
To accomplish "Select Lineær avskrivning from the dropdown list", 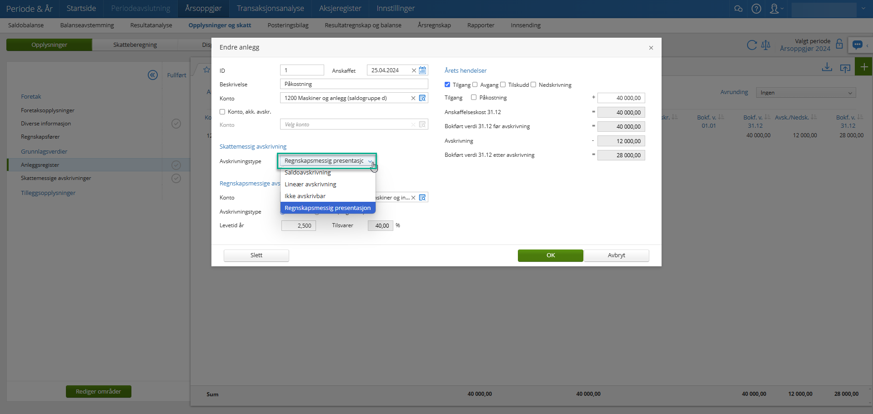I will [x=328, y=185].
